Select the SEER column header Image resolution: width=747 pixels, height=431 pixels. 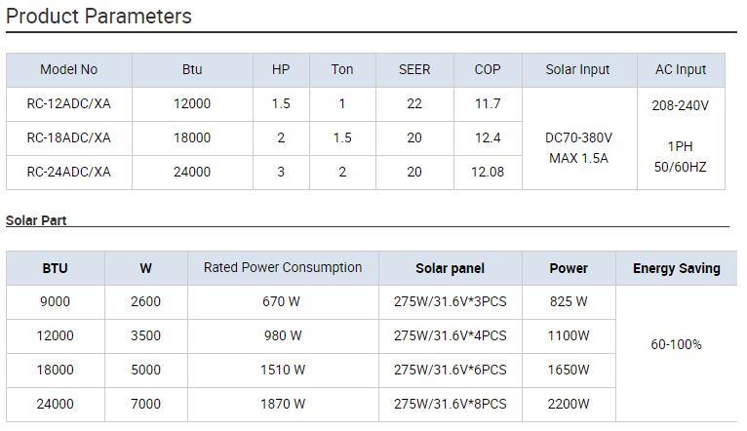(x=414, y=70)
